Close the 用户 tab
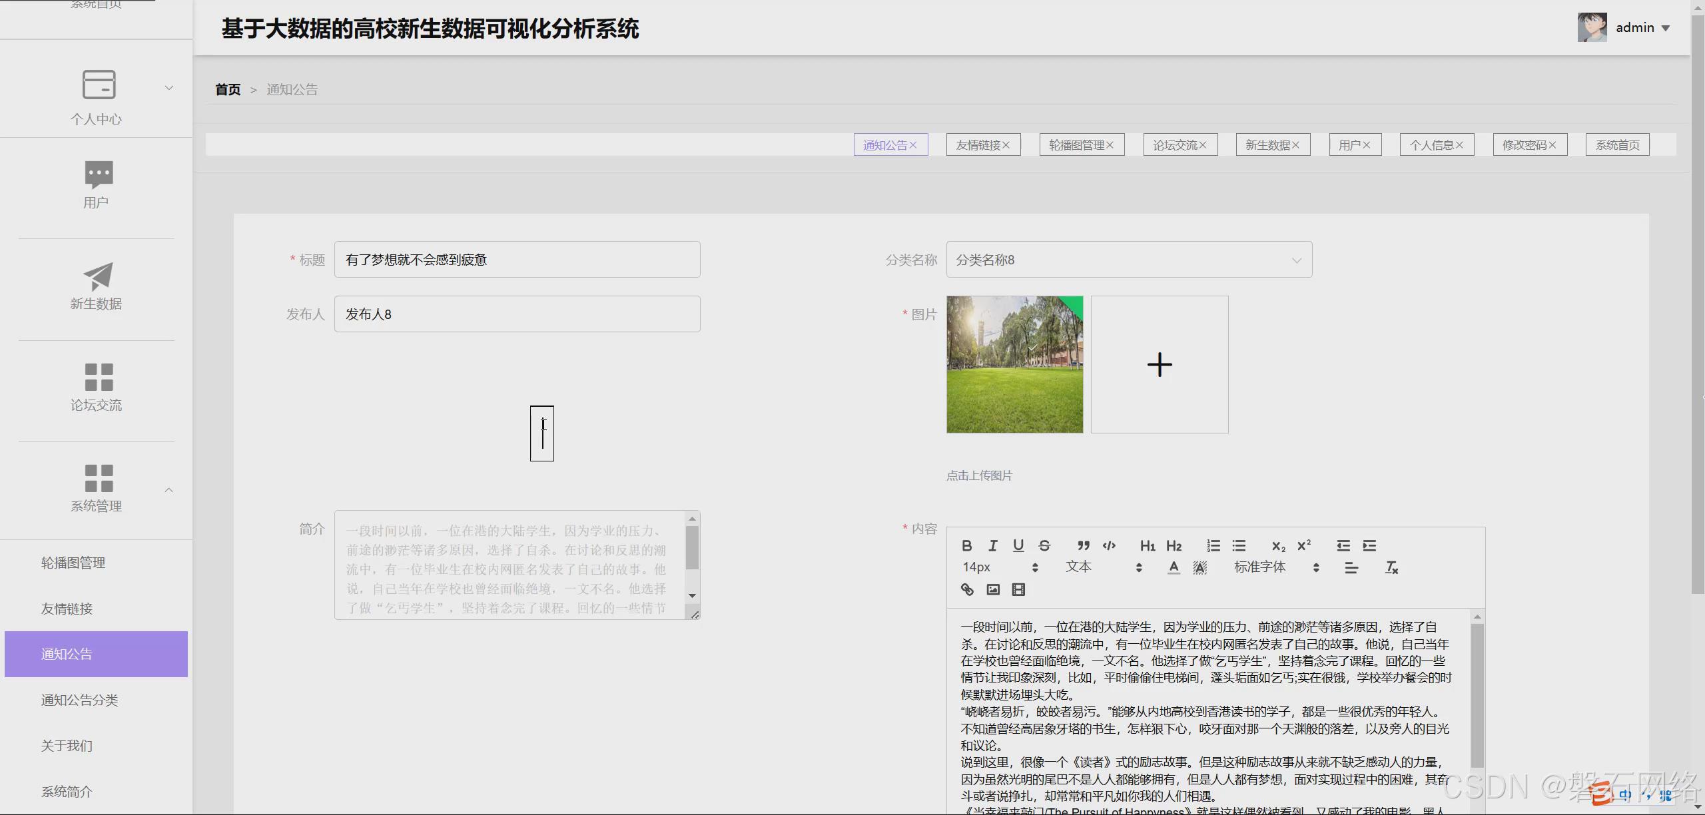The width and height of the screenshot is (1705, 815). 1366,145
